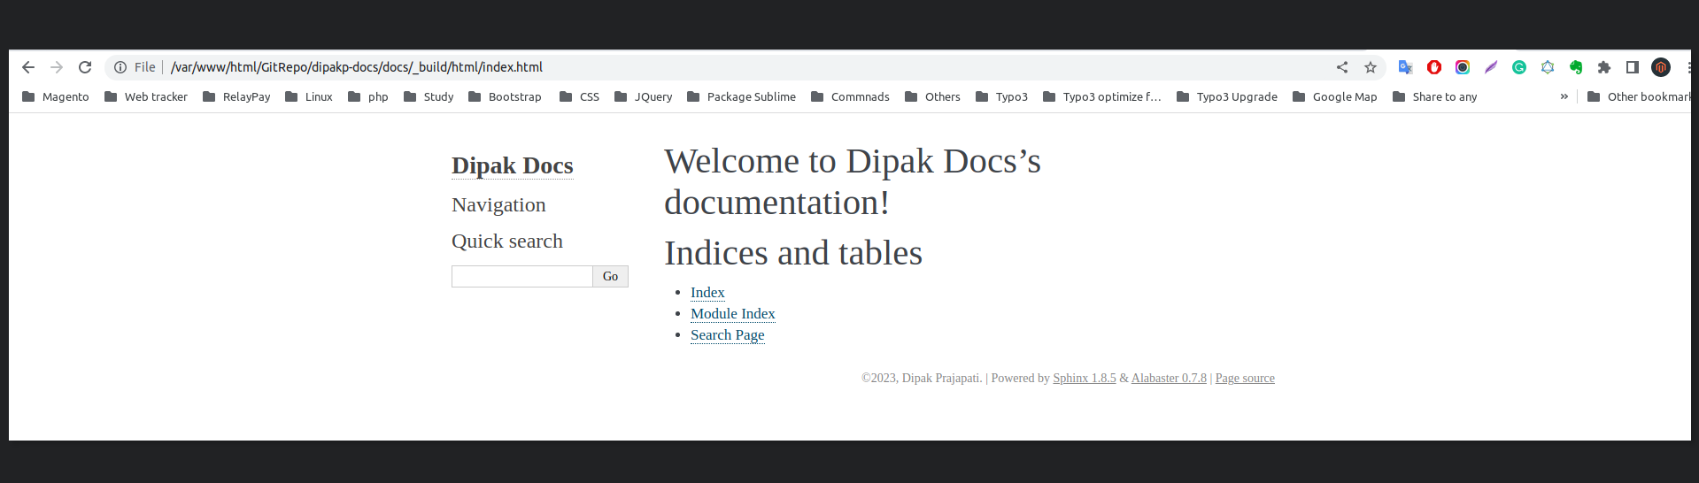Open the Package Sublime bookmarks folder

pos(741,97)
